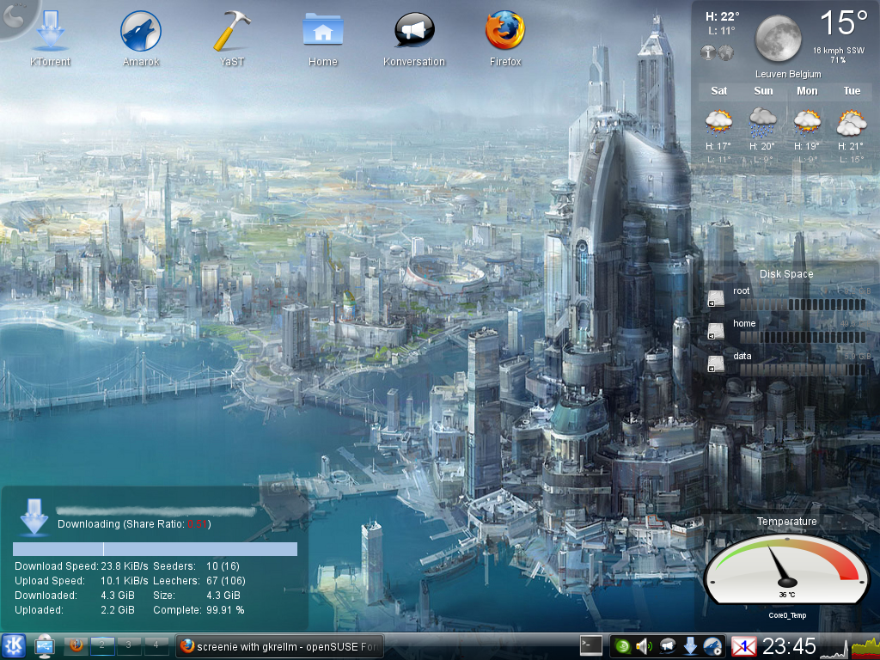
Task: Click the yellow CPU monitor graph
Action: click(x=865, y=650)
